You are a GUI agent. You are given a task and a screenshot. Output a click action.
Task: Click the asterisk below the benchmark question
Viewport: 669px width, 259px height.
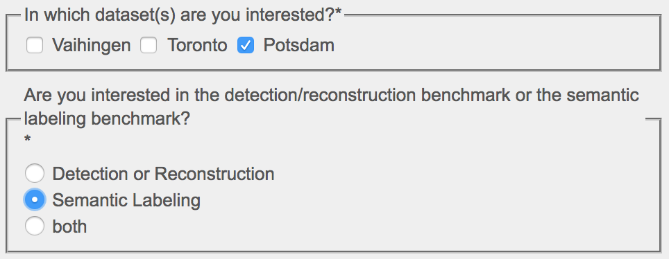(27, 139)
